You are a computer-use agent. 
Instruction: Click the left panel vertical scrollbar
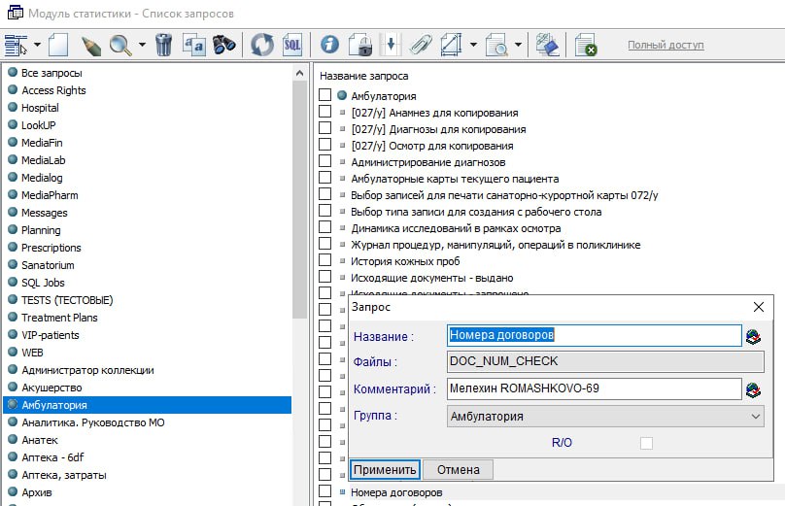tap(299, 194)
